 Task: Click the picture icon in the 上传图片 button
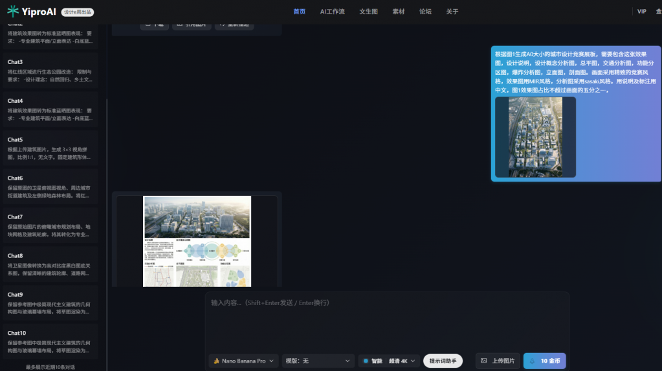point(484,361)
